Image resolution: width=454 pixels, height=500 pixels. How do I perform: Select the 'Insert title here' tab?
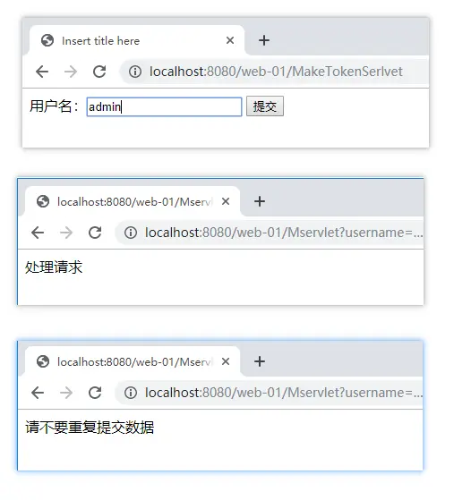(x=137, y=40)
